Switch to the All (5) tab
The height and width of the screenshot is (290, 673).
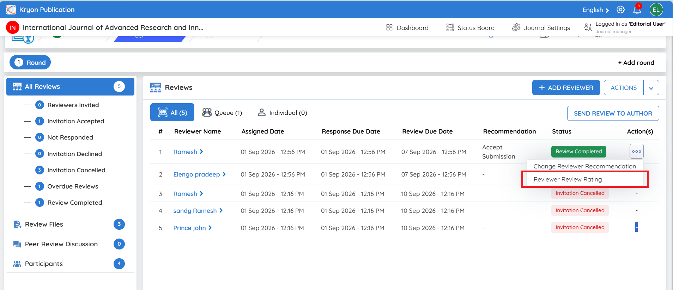click(x=172, y=112)
